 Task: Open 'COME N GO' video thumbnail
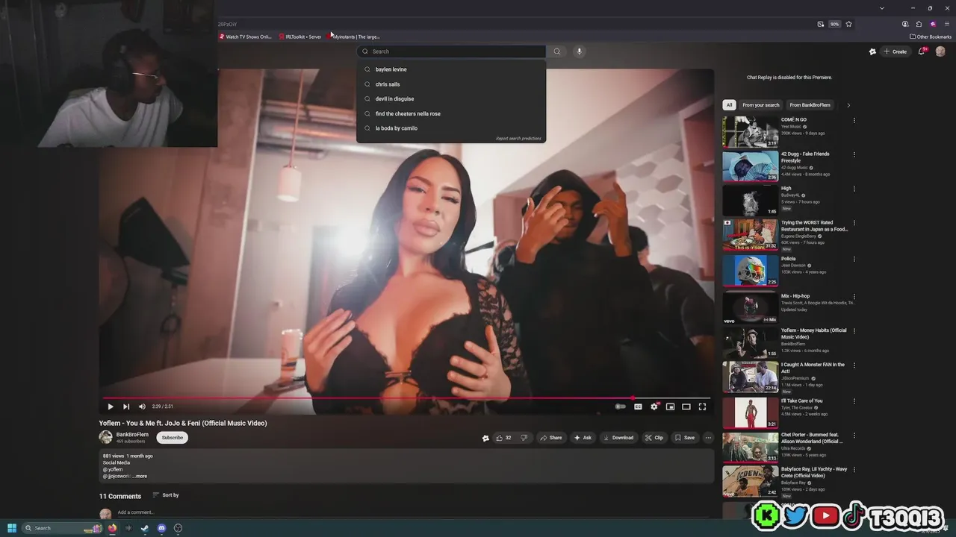(x=750, y=132)
